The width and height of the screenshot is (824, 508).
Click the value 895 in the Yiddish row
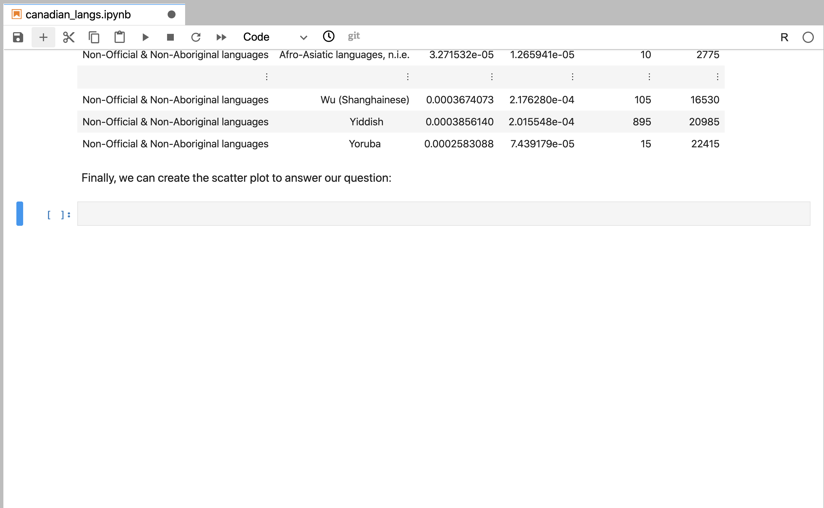(642, 122)
